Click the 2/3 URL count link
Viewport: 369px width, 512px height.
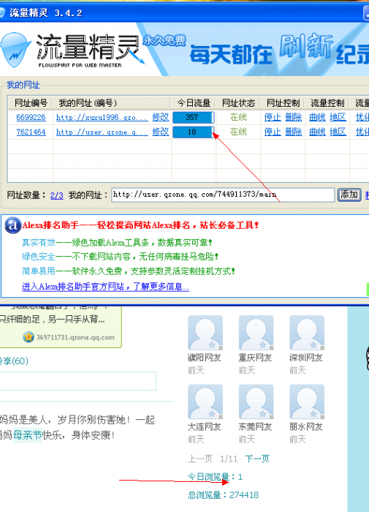[57, 195]
